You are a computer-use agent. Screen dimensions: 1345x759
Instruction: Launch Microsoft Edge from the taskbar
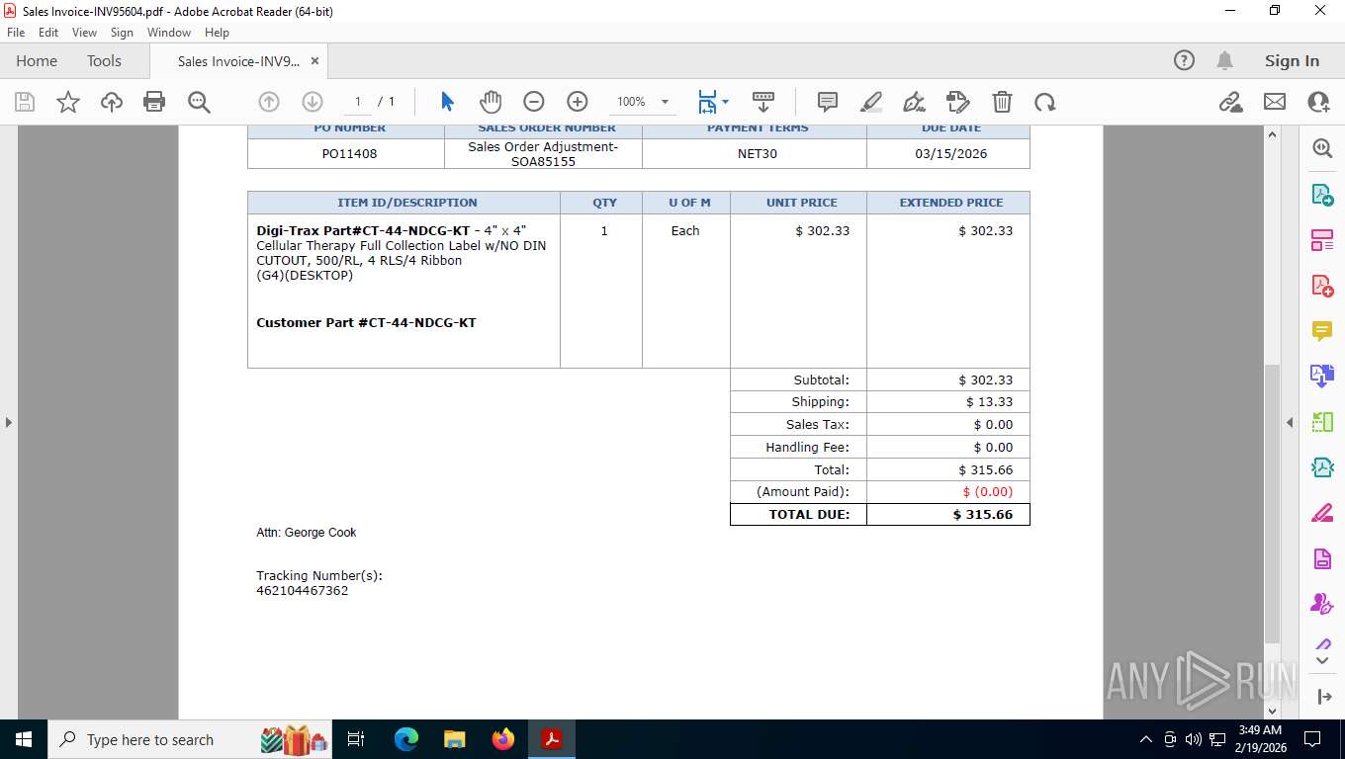(x=405, y=739)
